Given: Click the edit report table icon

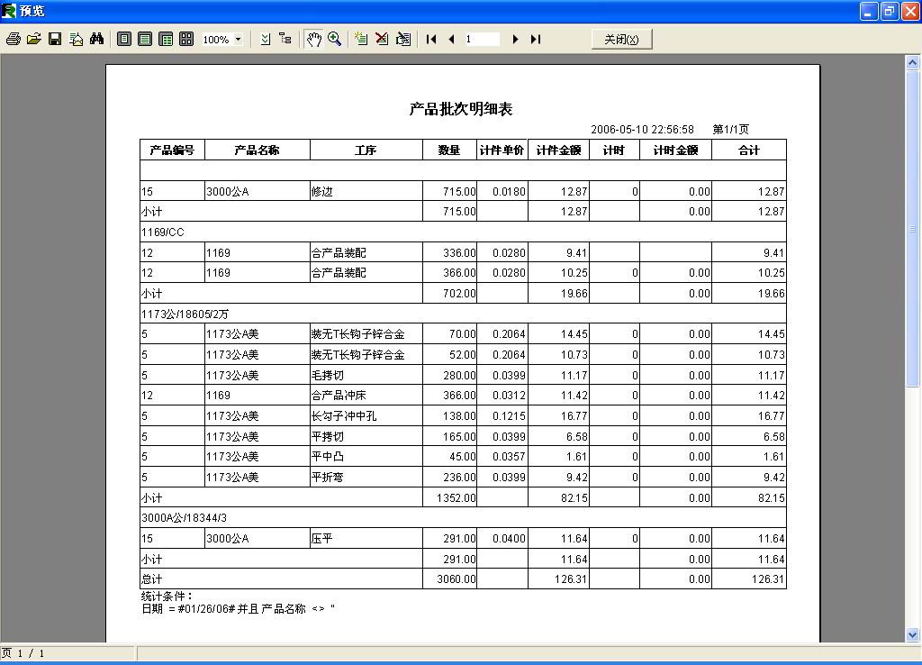Looking at the screenshot, I should point(360,39).
